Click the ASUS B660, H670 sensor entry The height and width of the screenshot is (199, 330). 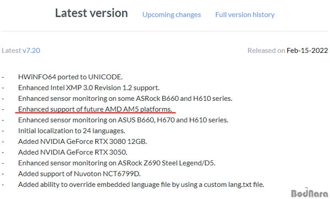(123, 120)
